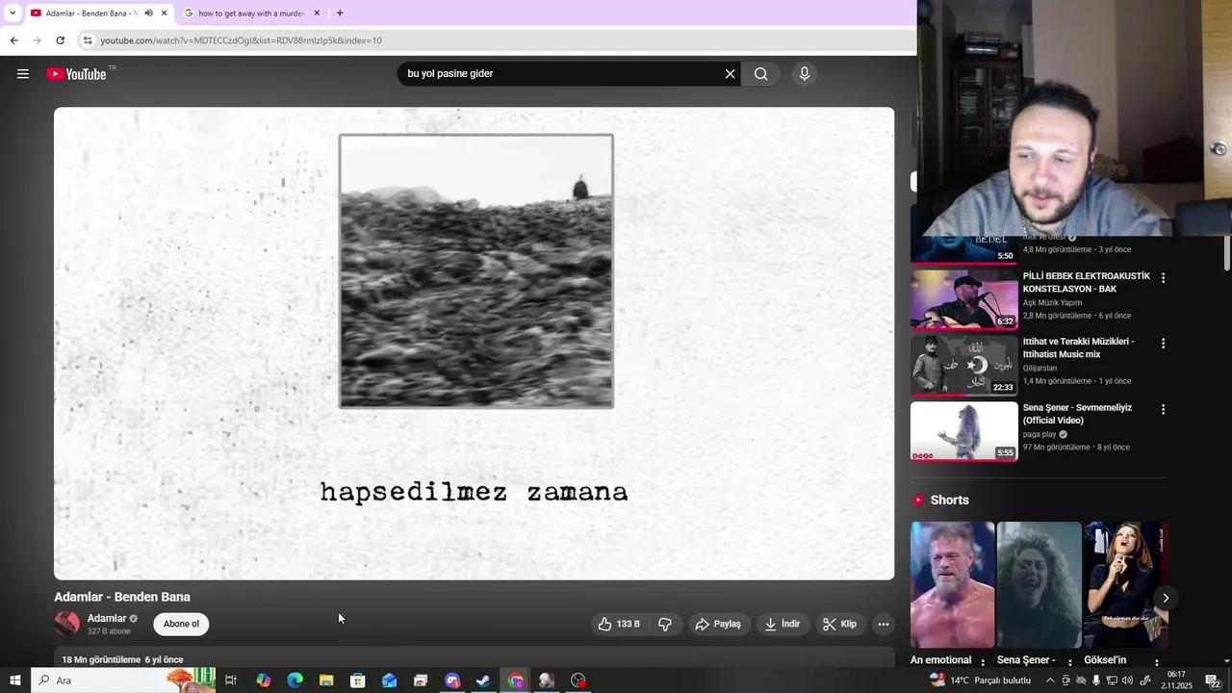Open Task View from taskbar

pos(231,680)
